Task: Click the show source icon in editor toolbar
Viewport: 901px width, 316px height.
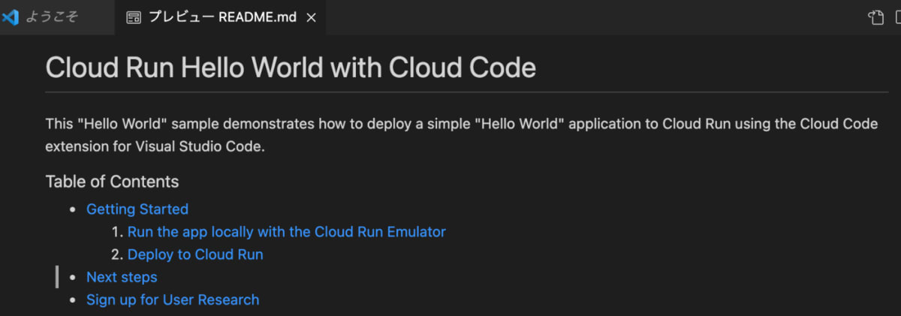Action: [x=876, y=17]
